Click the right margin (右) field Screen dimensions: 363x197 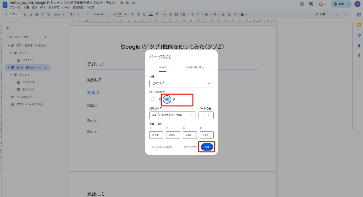pos(206,135)
